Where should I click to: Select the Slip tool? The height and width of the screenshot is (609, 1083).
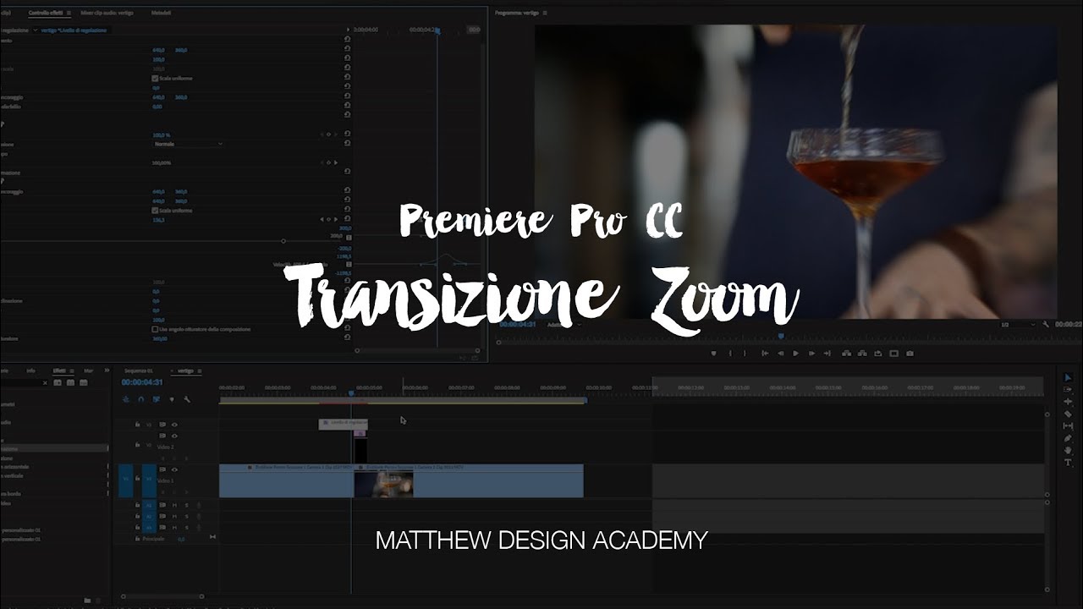pos(1068,426)
